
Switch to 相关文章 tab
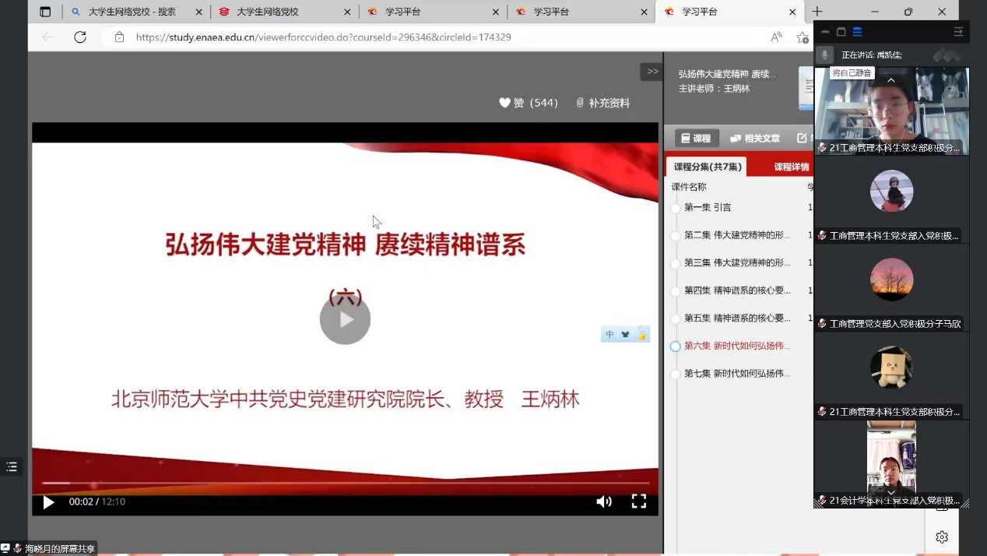[x=754, y=138]
